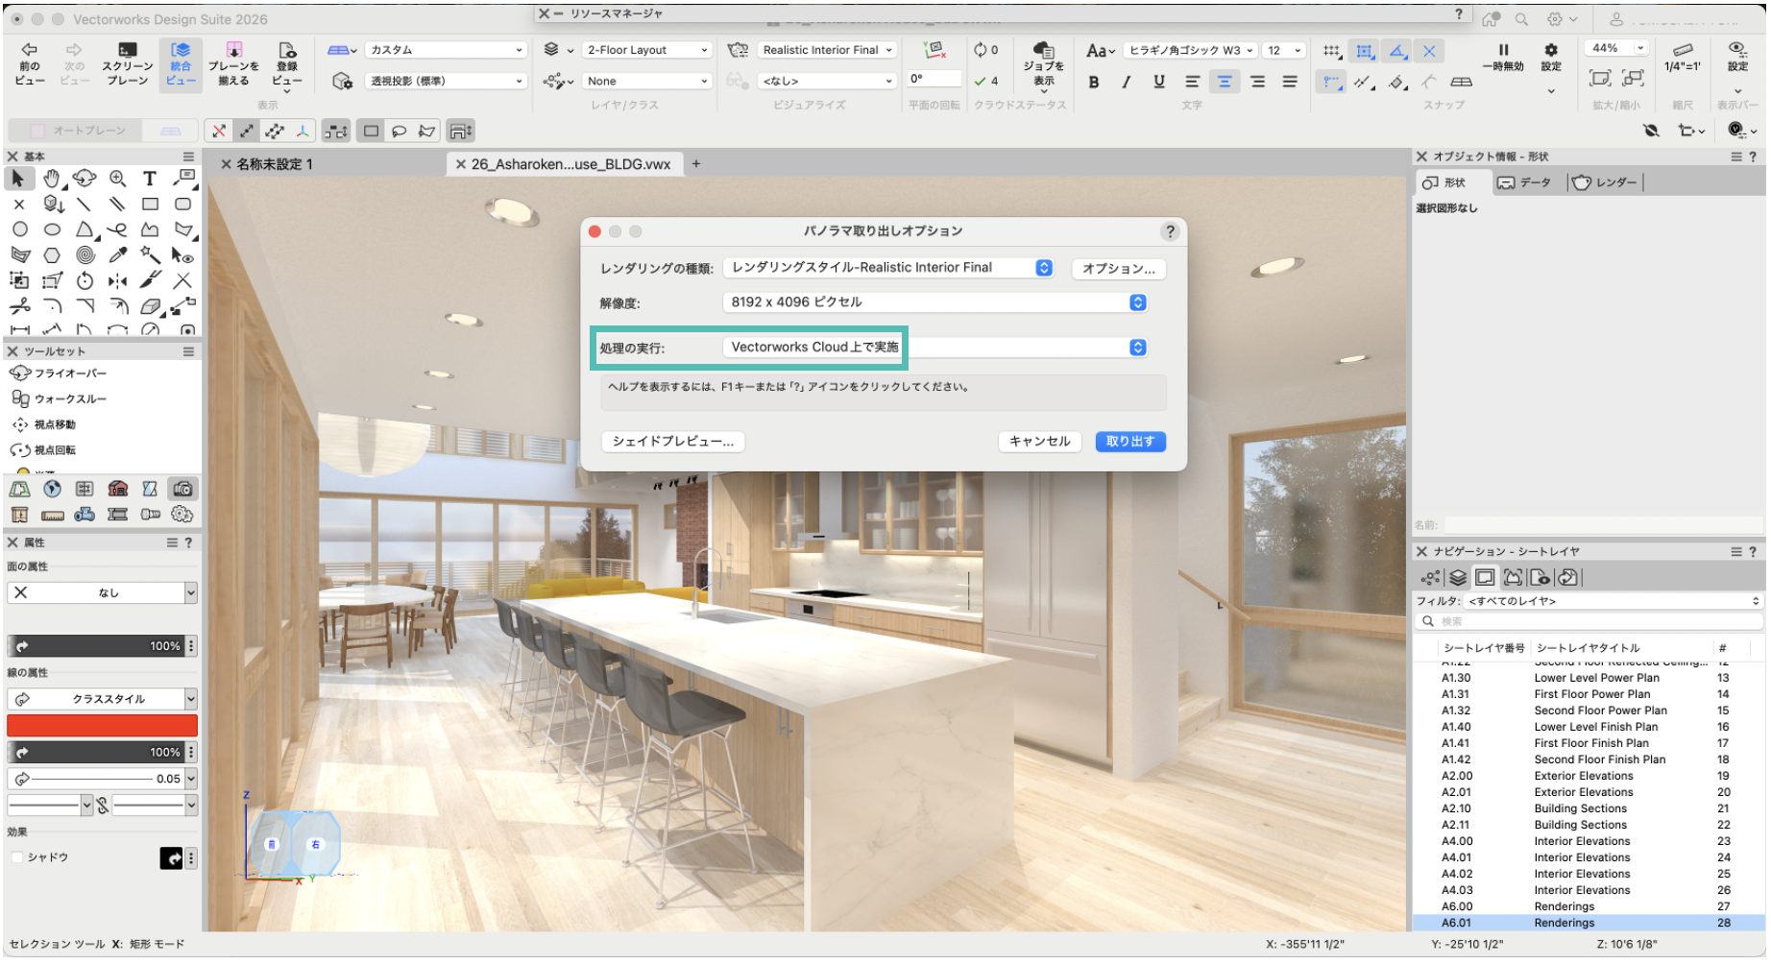Image resolution: width=1771 pixels, height=964 pixels.
Task: Open the Flyover tool
Action: pyautogui.click(x=60, y=374)
